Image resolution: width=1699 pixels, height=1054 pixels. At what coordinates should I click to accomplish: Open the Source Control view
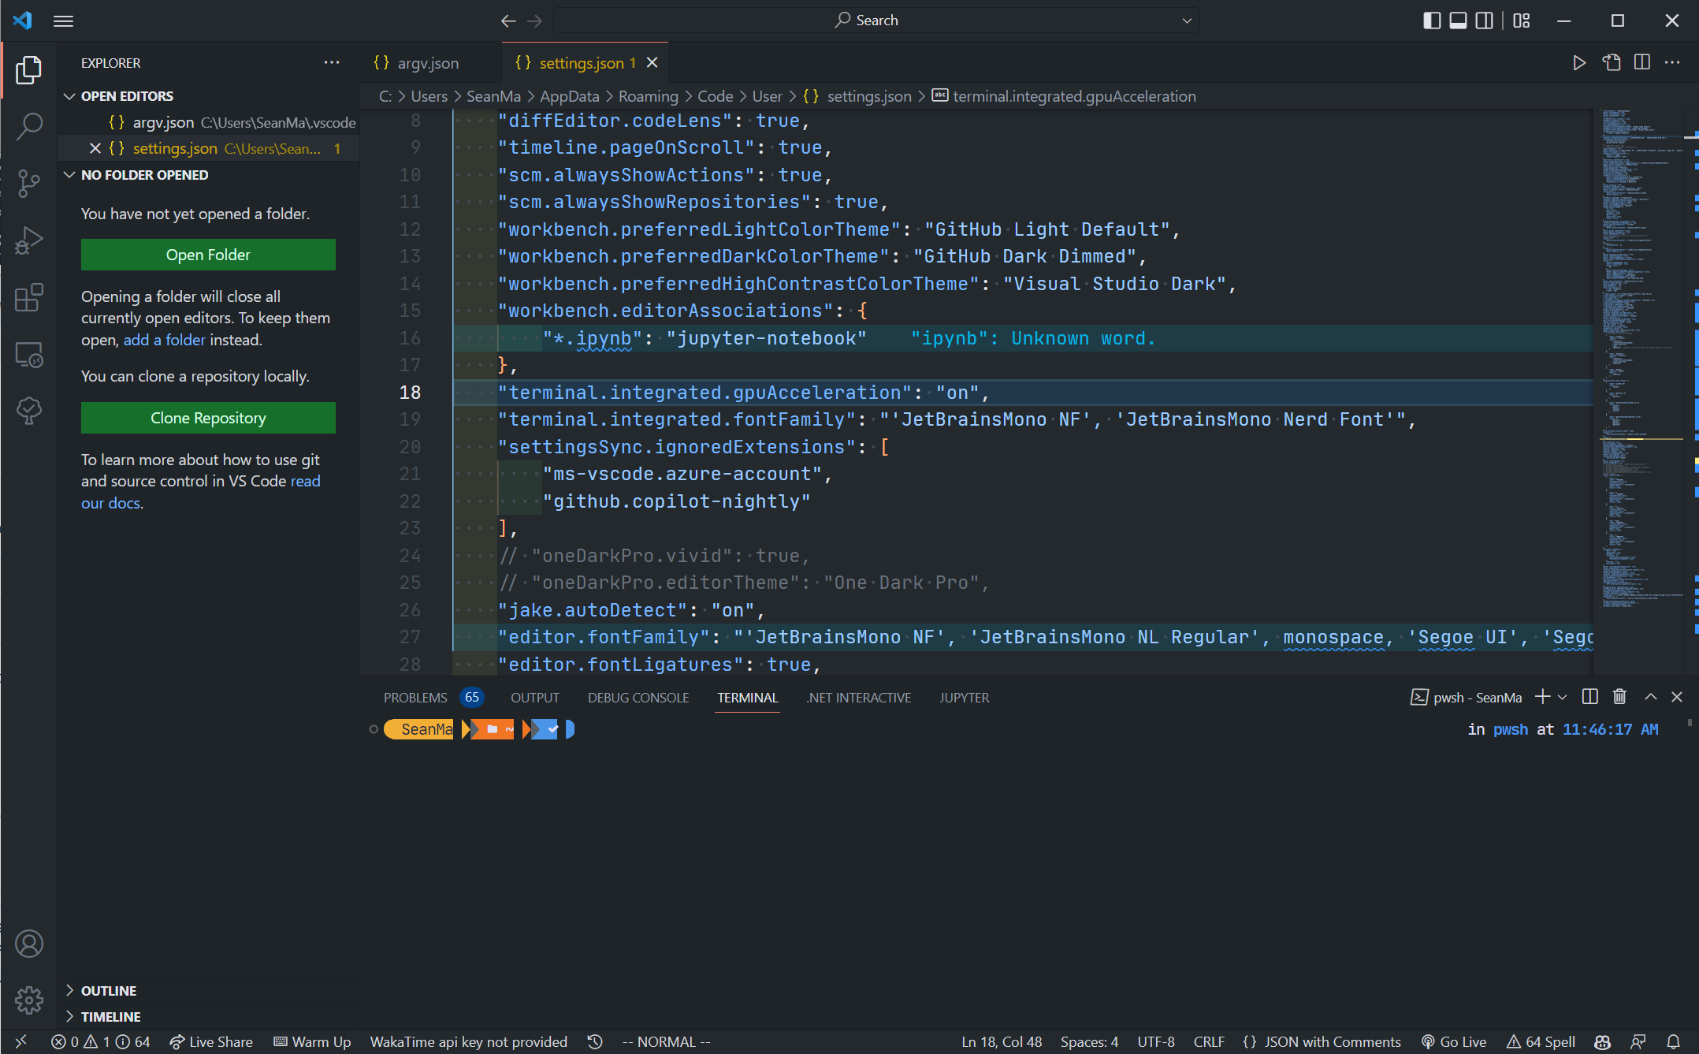[29, 183]
